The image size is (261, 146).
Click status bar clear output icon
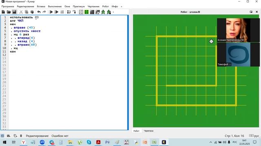click(21, 136)
